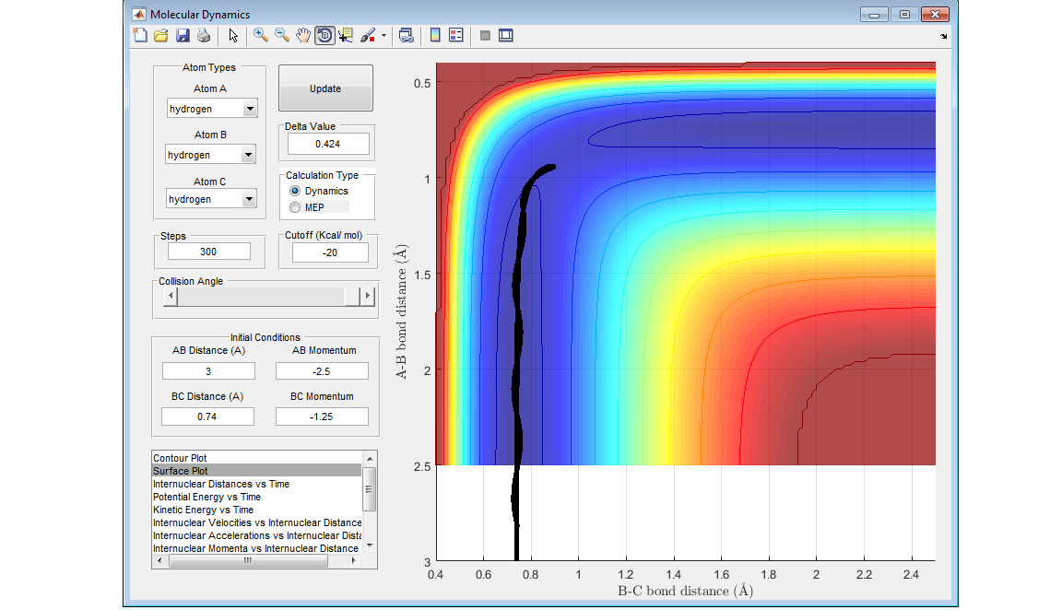Activate the Pan hand tool
Viewport: 1062px width, 610px height.
(x=303, y=36)
